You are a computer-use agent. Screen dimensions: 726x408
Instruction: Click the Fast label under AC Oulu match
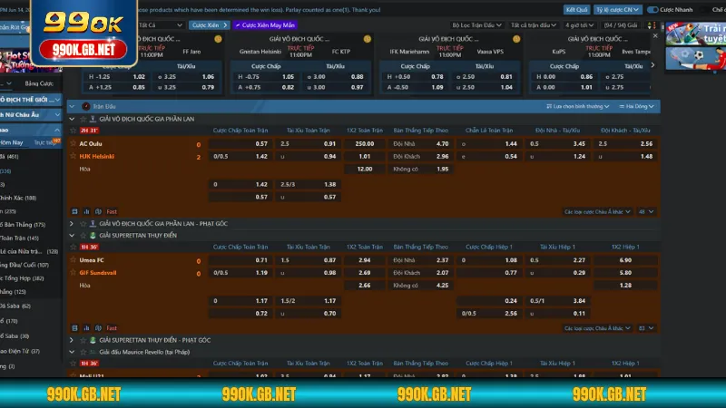point(112,211)
